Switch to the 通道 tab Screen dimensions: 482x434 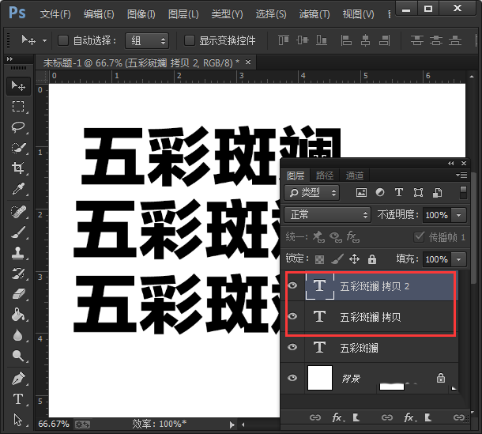click(x=355, y=175)
